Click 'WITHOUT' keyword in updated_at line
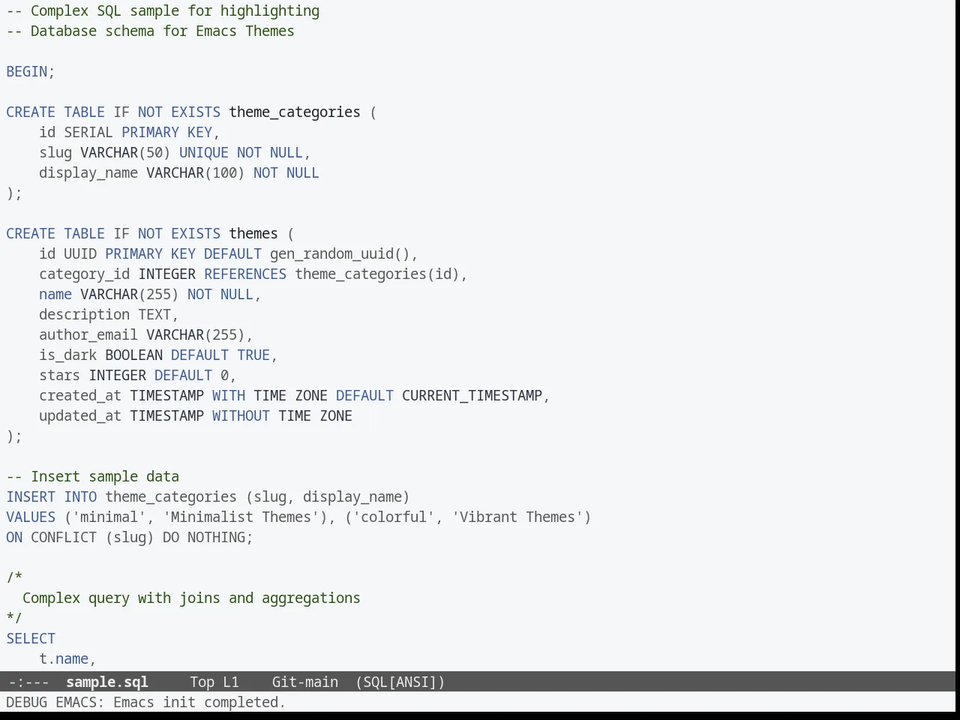960x720 pixels. [x=241, y=415]
